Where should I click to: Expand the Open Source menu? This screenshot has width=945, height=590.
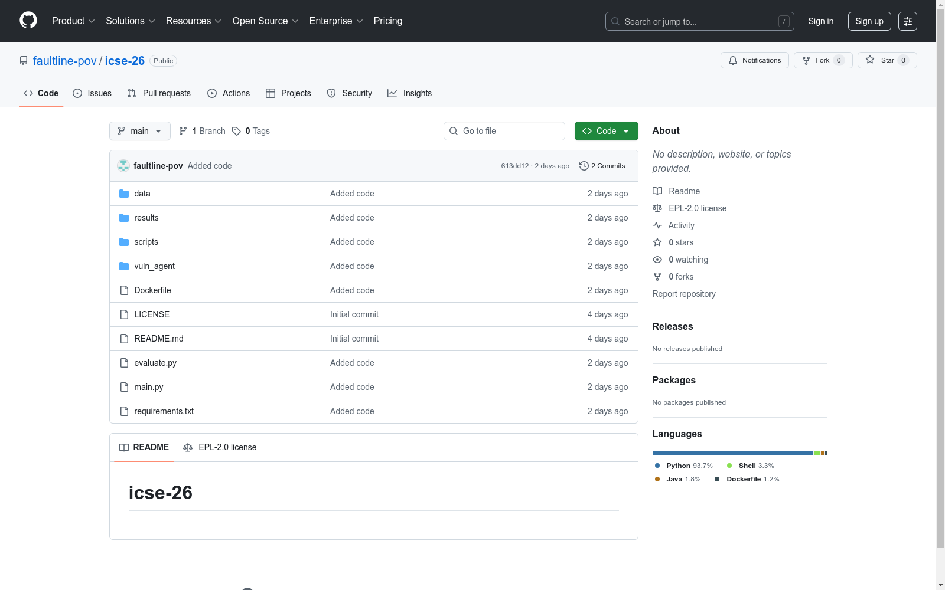266,21
